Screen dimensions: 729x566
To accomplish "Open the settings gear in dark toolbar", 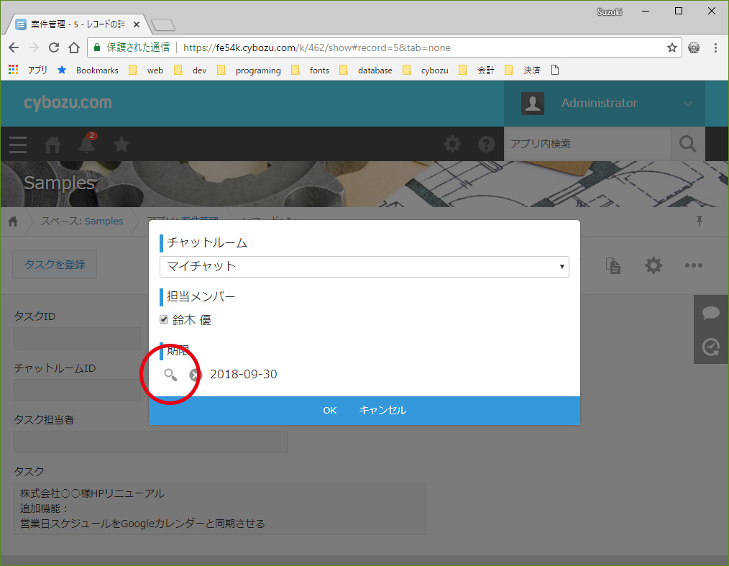I will coord(452,144).
